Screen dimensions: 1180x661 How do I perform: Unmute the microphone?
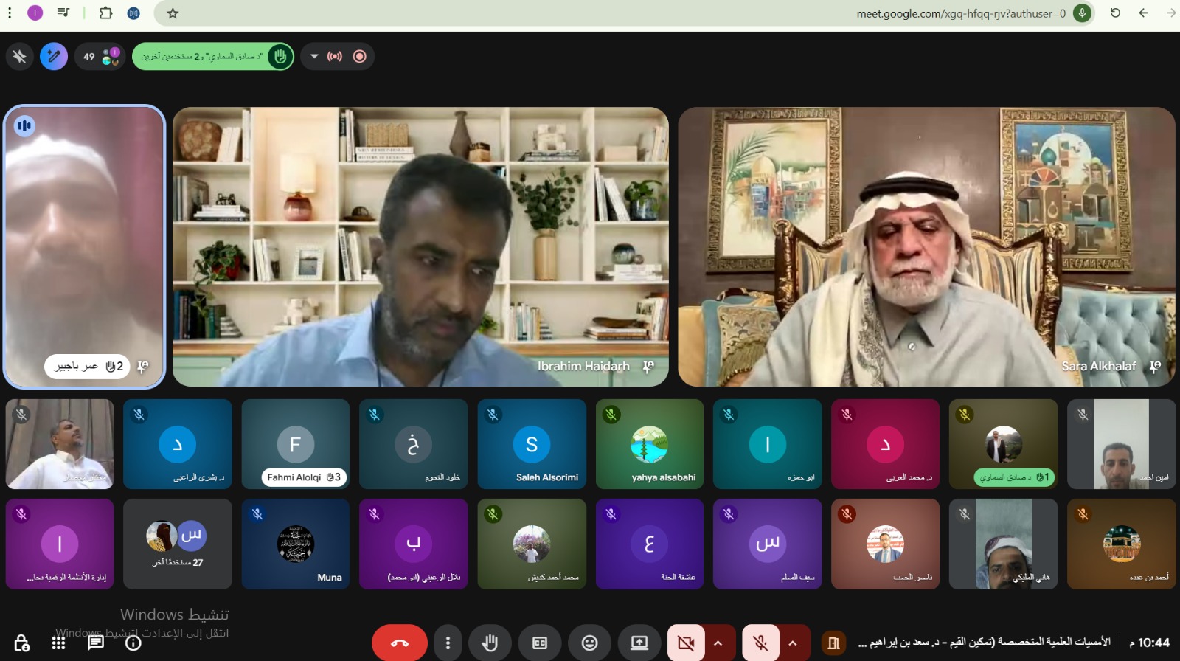(760, 643)
